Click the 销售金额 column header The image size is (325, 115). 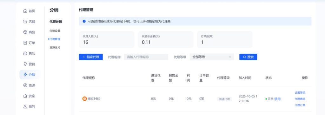click(174, 78)
